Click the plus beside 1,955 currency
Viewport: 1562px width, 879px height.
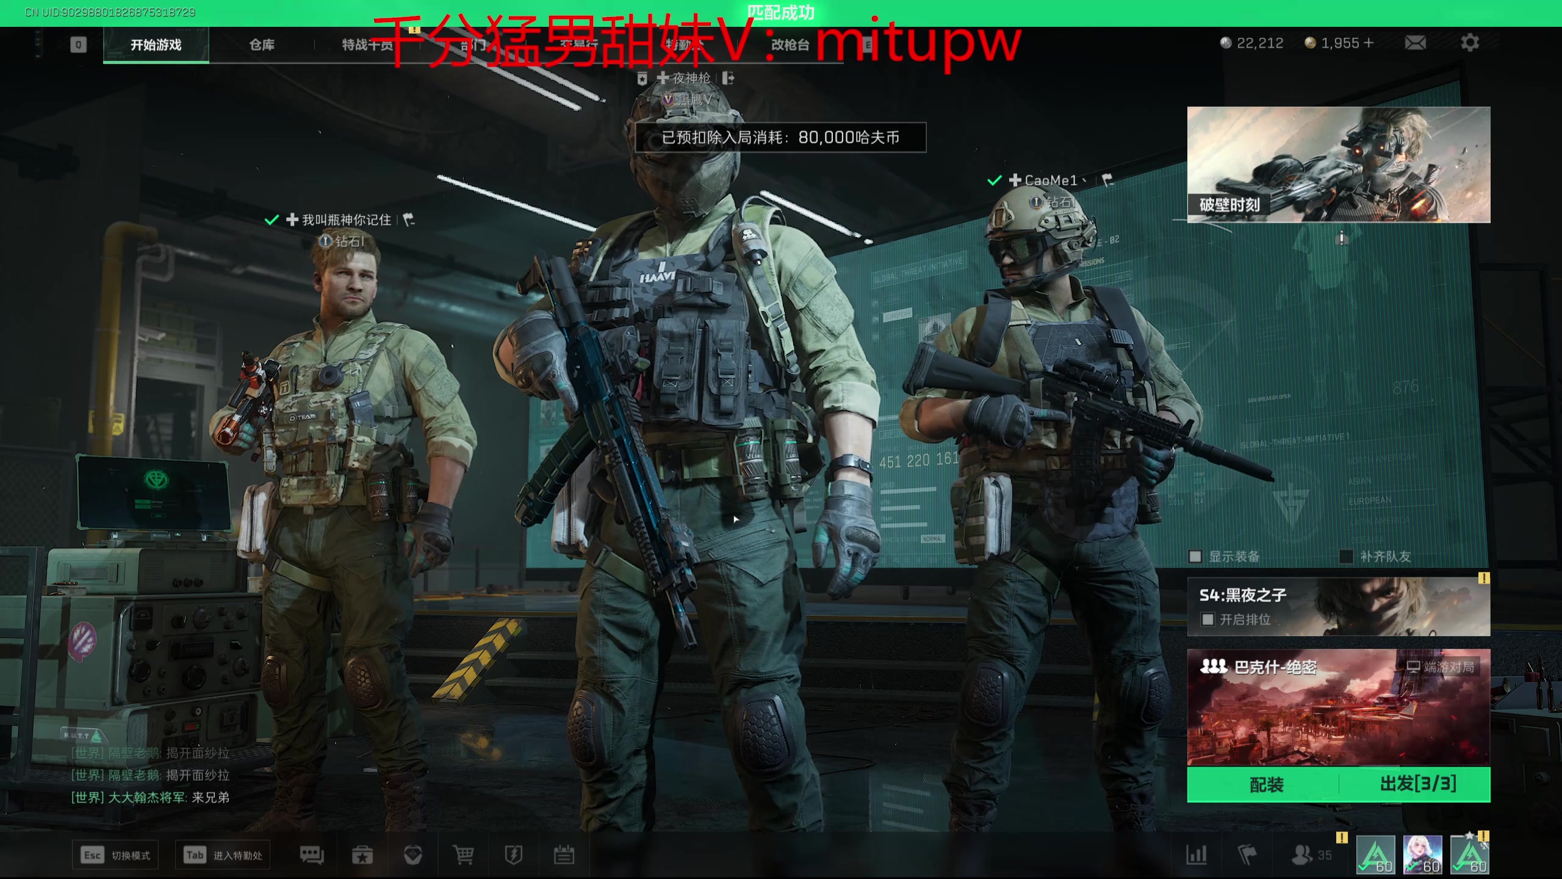click(1369, 43)
